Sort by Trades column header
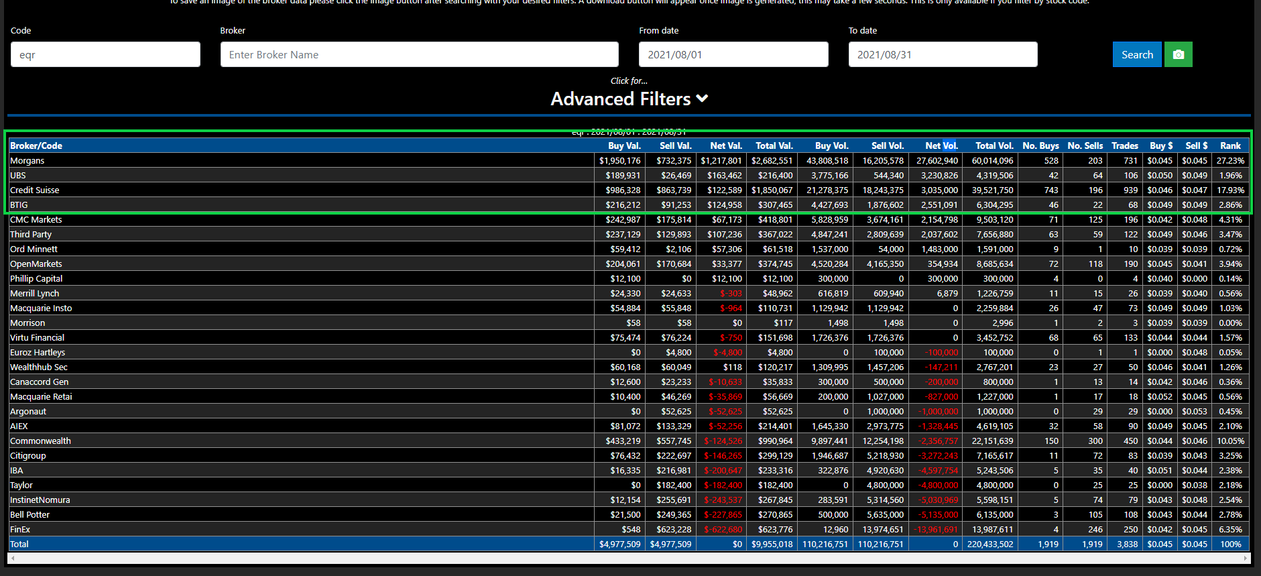This screenshot has height=576, width=1261. (x=1124, y=146)
